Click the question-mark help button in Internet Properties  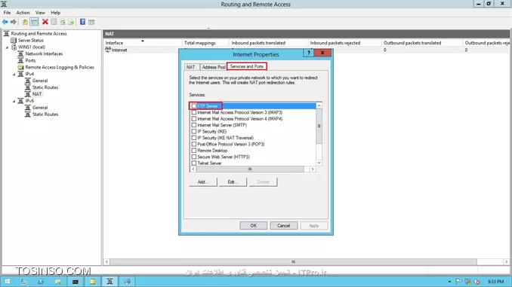click(308, 53)
